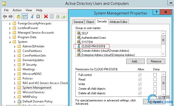Click the Refresh toolbar icon
Image resolution: width=174 pixels, height=106 pixels.
tap(58, 17)
